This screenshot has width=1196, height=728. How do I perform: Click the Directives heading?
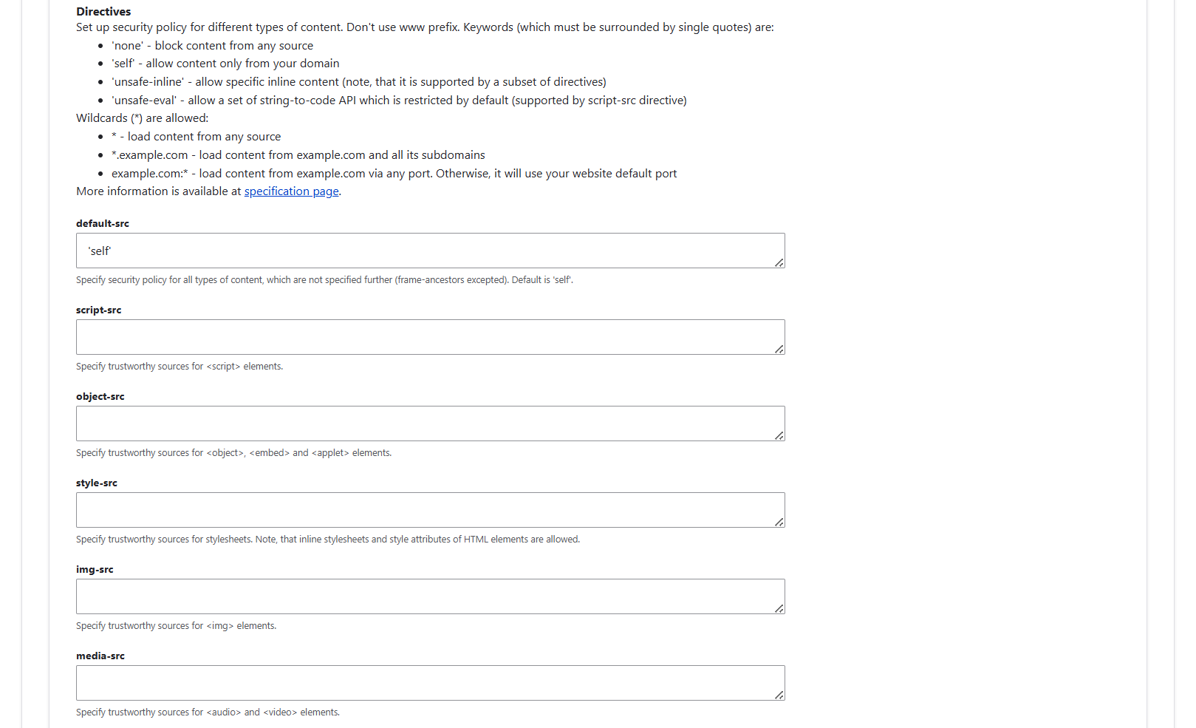click(103, 11)
